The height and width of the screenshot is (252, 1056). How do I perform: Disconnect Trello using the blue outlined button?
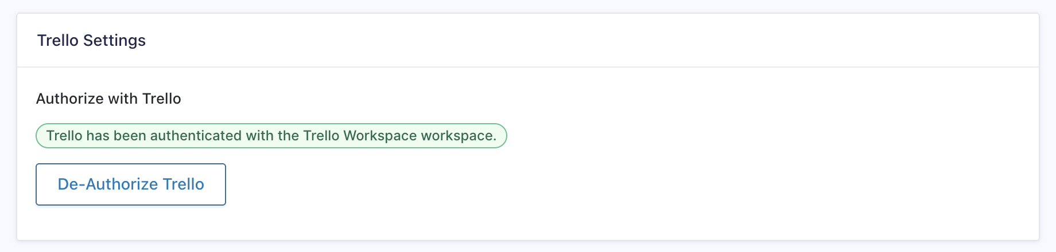[x=131, y=184]
